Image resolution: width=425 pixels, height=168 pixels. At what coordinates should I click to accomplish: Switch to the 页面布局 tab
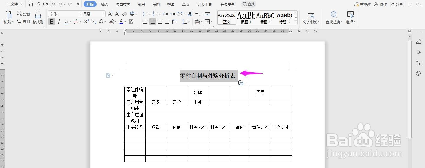tap(123, 4)
